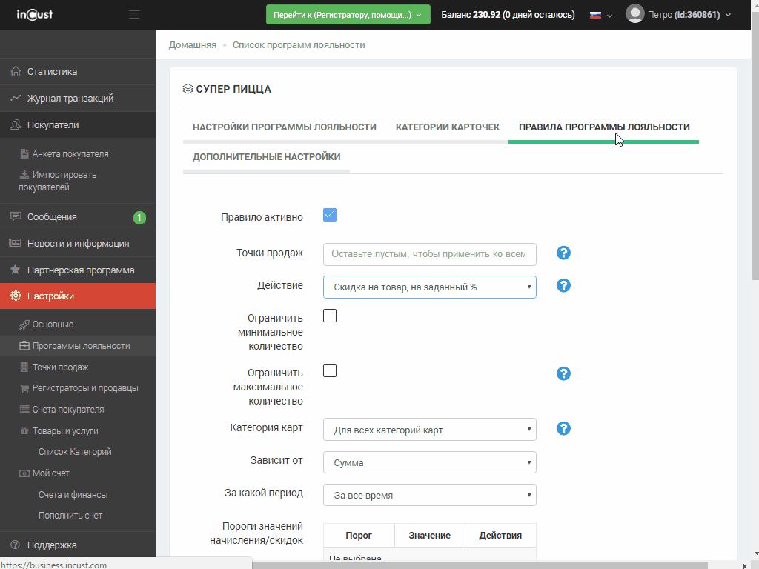The image size is (759, 569).
Task: Click help icon next to Категория карт
Action: point(563,429)
